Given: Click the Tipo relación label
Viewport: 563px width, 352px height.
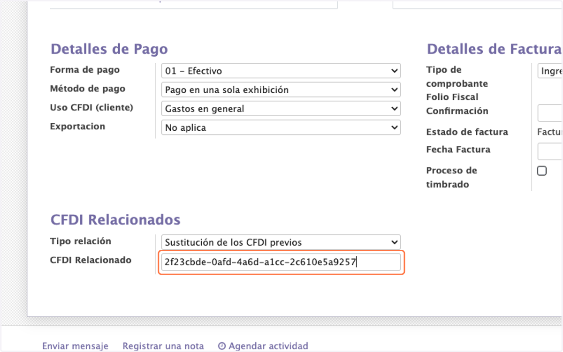Looking at the screenshot, I should pyautogui.click(x=81, y=241).
